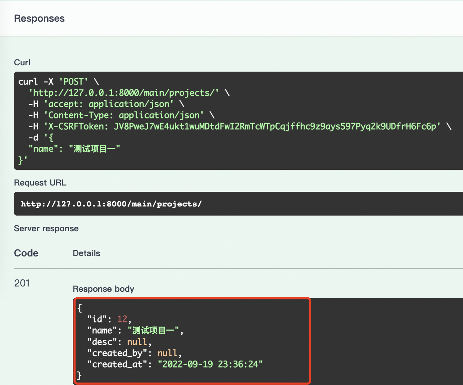Click the 'accept: application/json' header line

click(106, 104)
